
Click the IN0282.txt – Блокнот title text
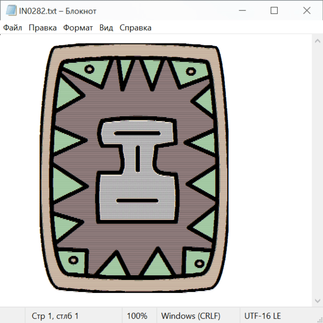57,11
